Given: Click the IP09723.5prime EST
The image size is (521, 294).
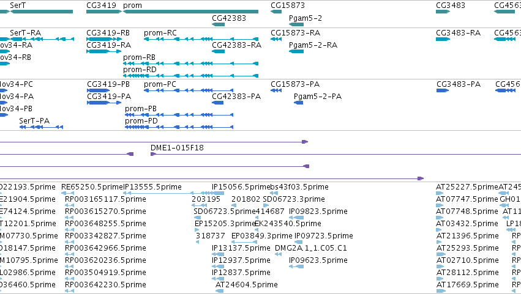Looking at the screenshot, I should (x=297, y=242).
